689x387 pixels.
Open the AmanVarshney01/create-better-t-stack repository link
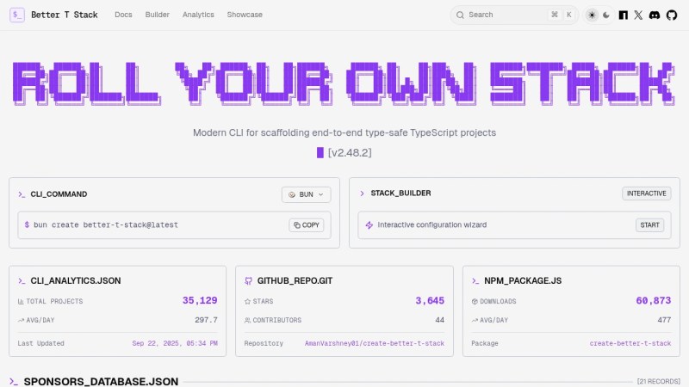(375, 343)
